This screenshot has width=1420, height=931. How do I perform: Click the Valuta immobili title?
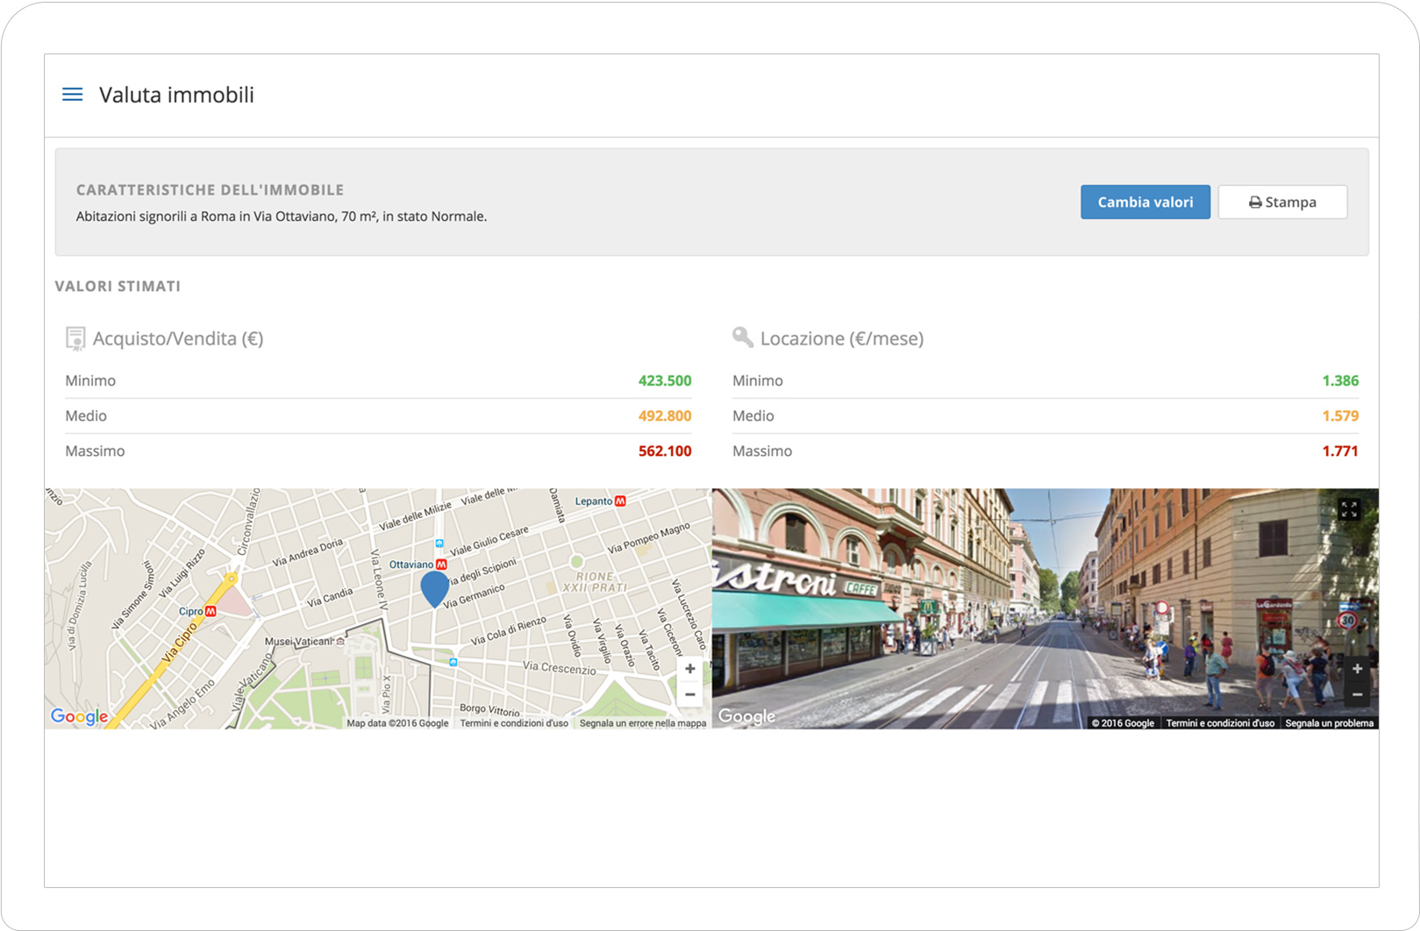(x=176, y=95)
